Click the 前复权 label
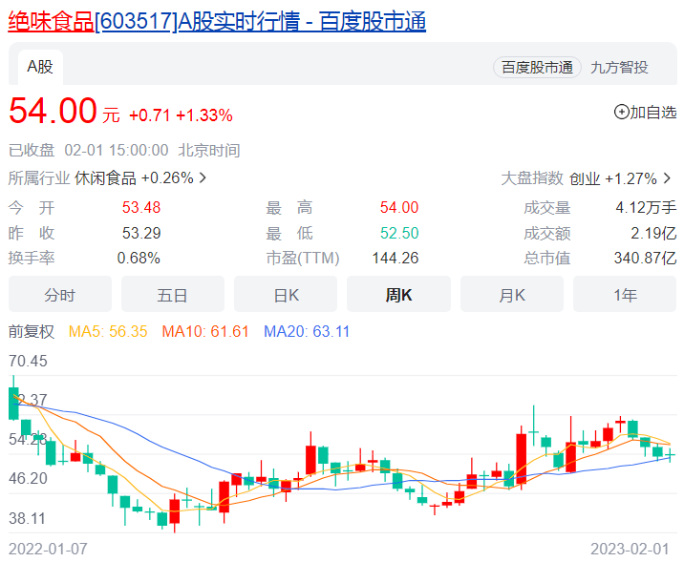684x562 pixels. (32, 331)
